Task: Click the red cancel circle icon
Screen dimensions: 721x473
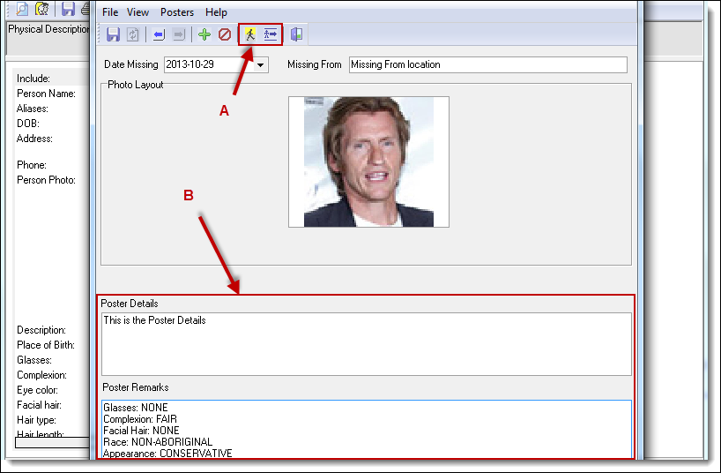Action: 225,34
